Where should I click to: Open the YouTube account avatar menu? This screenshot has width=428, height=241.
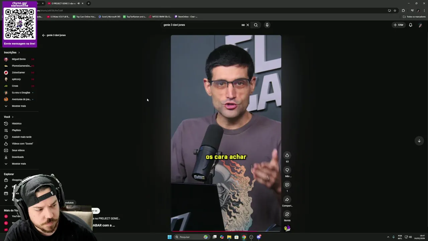pyautogui.click(x=420, y=25)
